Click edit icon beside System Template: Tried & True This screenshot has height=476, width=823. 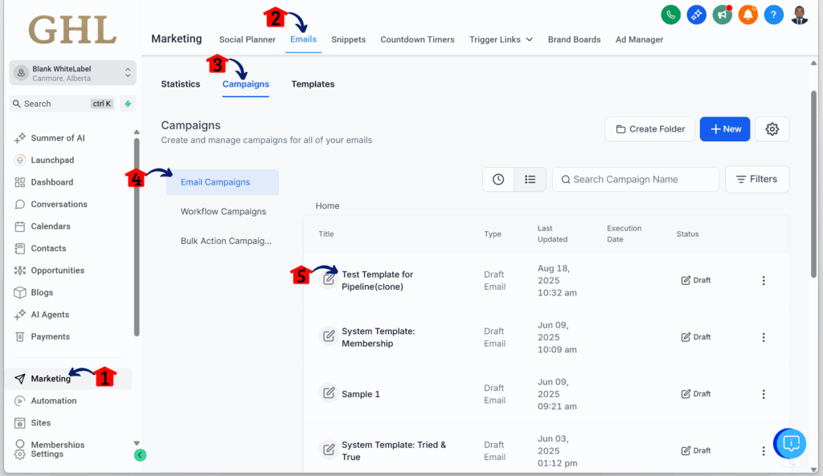[329, 450]
